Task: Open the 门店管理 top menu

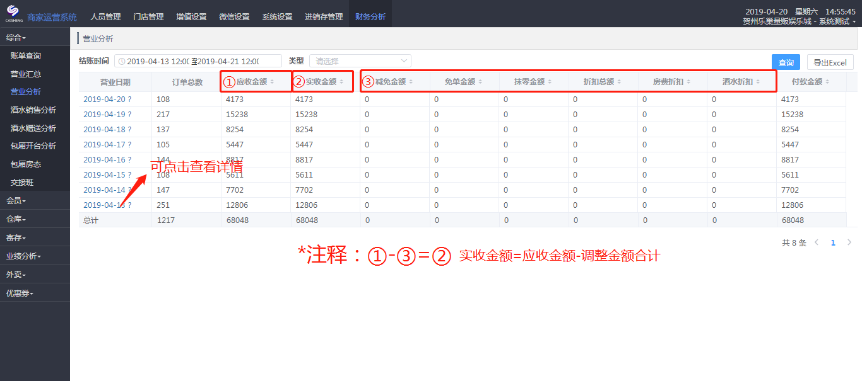Action: 148,17
